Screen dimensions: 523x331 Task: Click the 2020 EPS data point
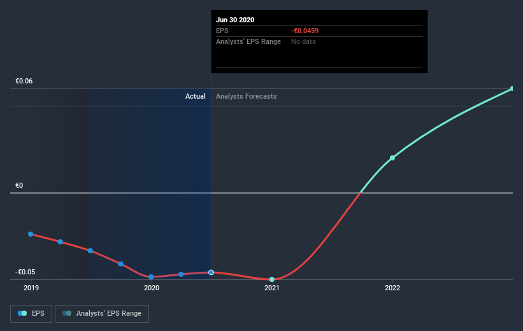151,277
